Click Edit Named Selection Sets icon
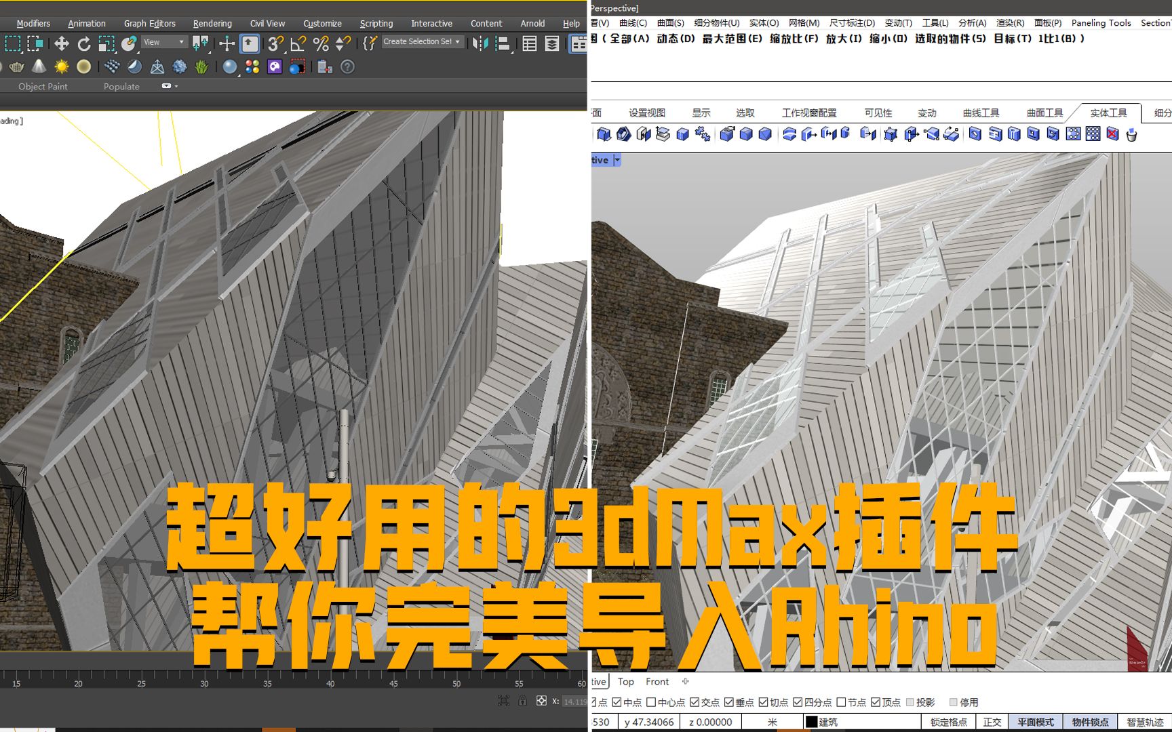 click(370, 44)
